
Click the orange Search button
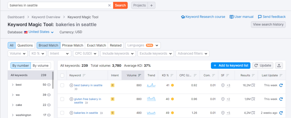pyautogui.click(x=120, y=5)
